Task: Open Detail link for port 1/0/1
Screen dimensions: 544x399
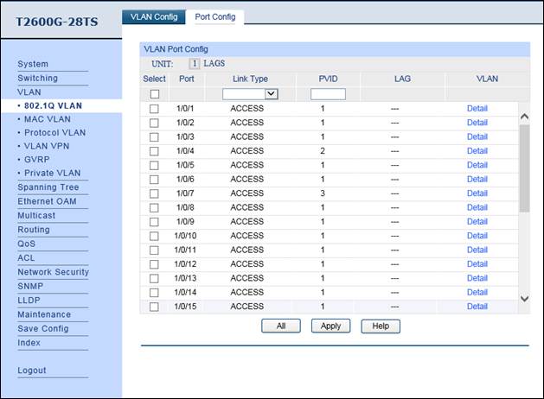Action: pyautogui.click(x=477, y=109)
